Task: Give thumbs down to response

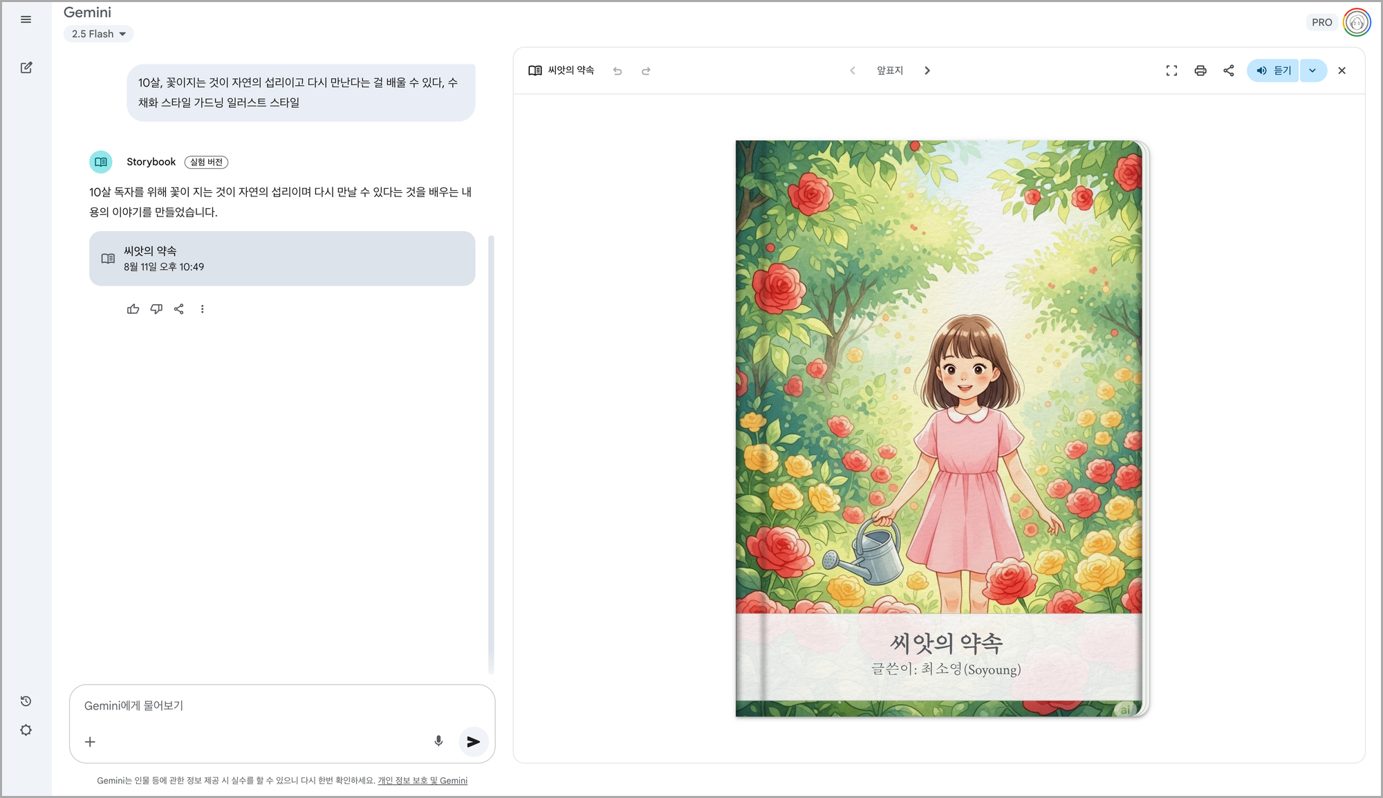Action: (156, 309)
